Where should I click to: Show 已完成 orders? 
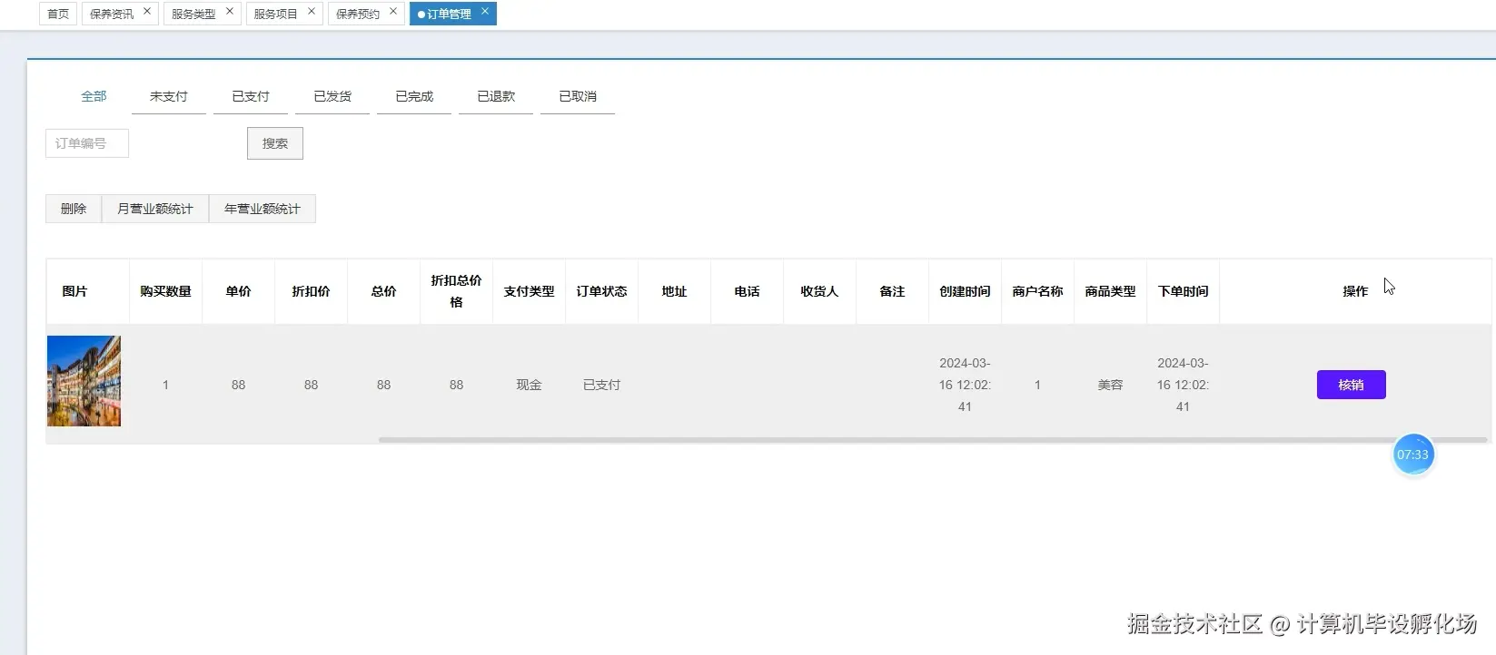pos(414,96)
